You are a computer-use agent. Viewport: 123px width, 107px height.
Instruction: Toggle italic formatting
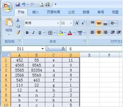click(33, 33)
